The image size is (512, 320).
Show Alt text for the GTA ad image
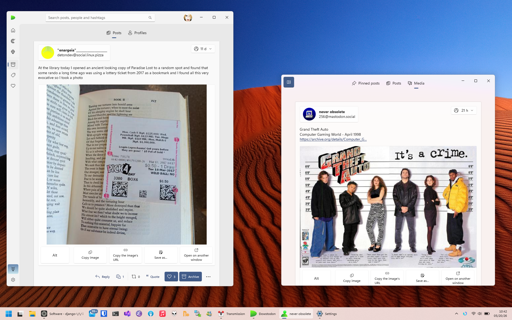click(x=317, y=278)
